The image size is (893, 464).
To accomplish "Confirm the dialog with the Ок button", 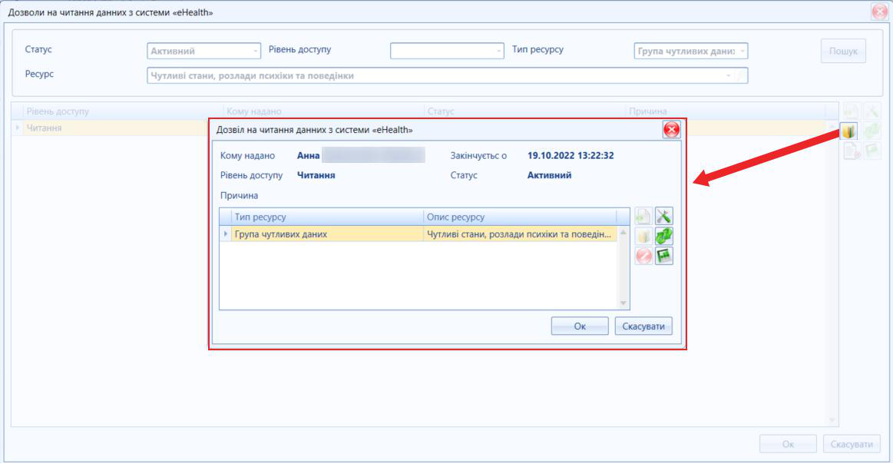I will (x=580, y=326).
